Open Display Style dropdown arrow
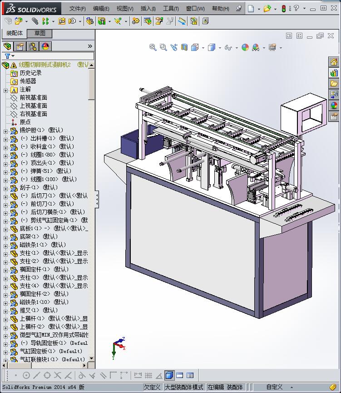Image resolution: width=341 pixels, height=393 pixels. tap(220, 48)
